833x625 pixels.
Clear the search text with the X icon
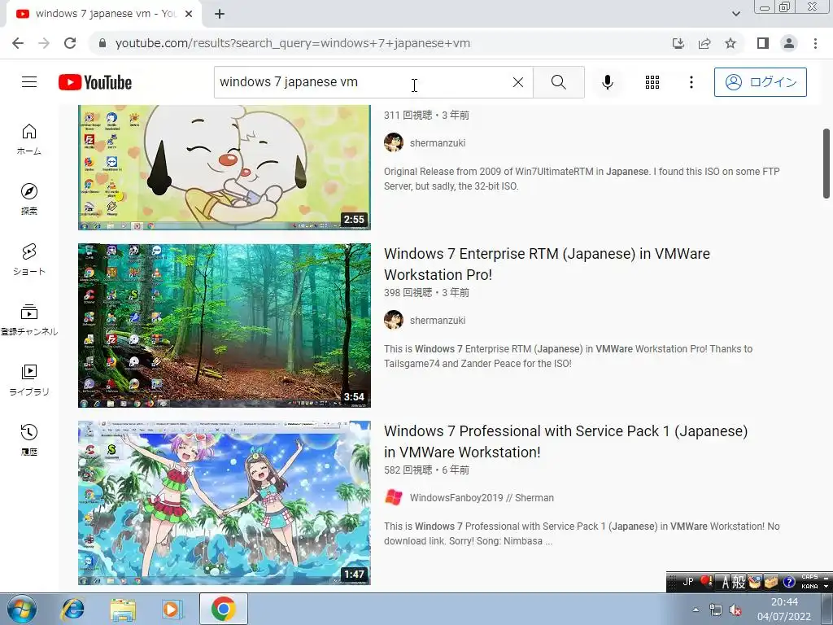(x=518, y=82)
